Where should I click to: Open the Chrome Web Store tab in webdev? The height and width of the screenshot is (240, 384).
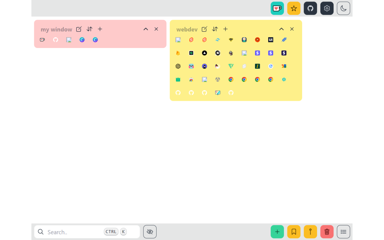tap(191, 79)
